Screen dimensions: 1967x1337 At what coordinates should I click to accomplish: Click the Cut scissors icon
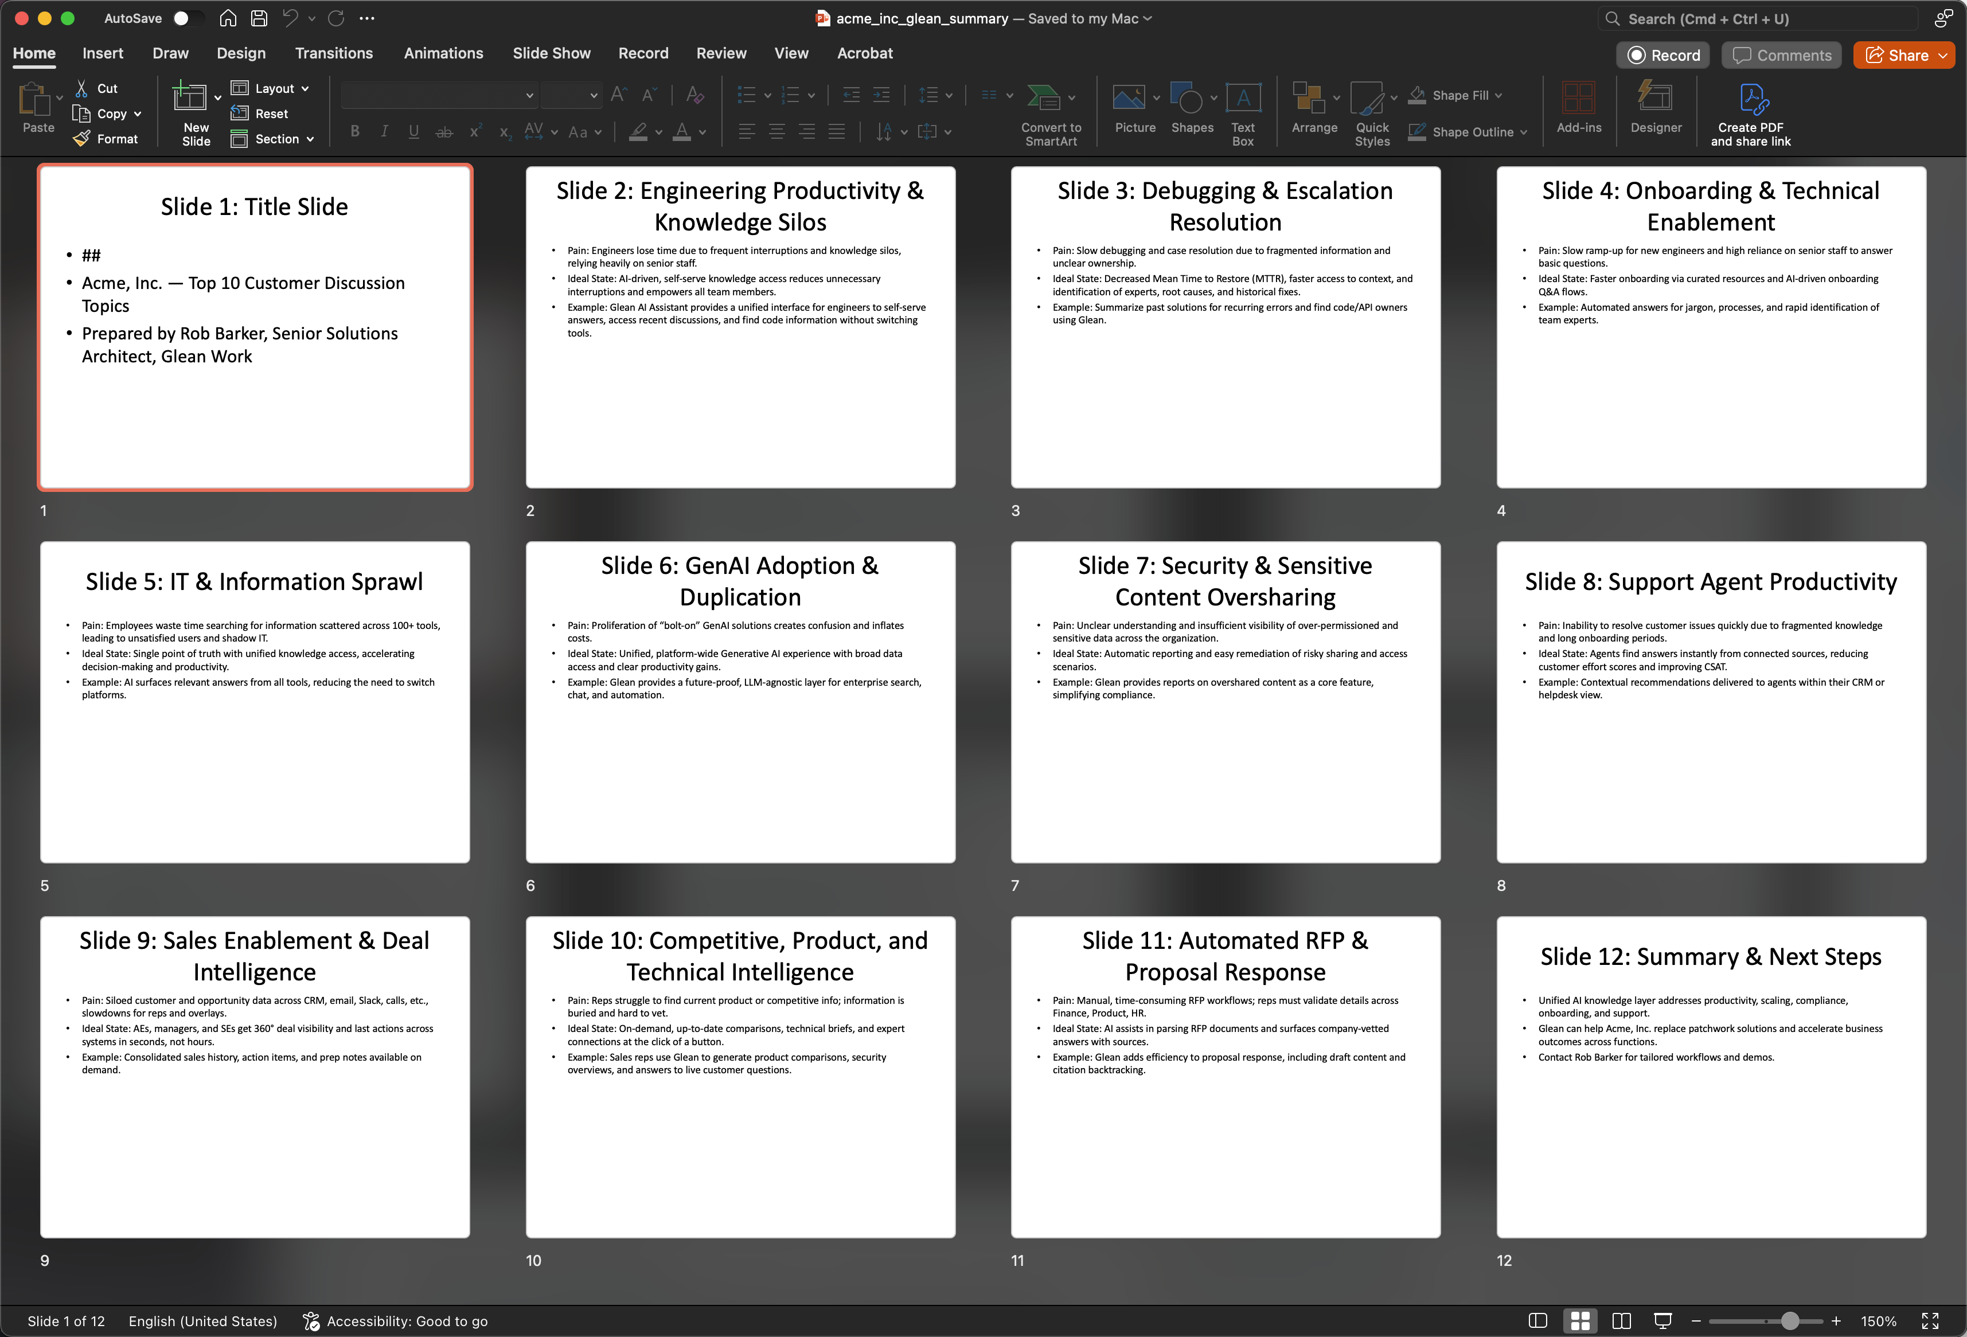[x=82, y=88]
